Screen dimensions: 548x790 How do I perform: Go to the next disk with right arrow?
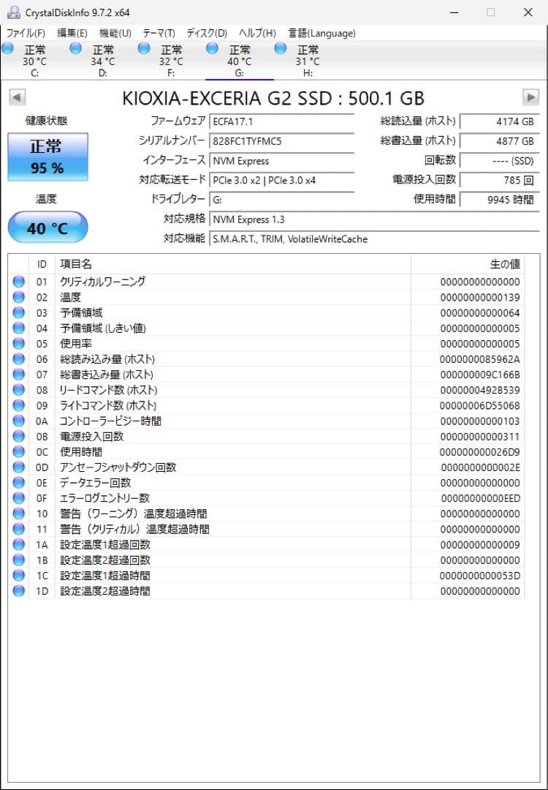[x=531, y=97]
